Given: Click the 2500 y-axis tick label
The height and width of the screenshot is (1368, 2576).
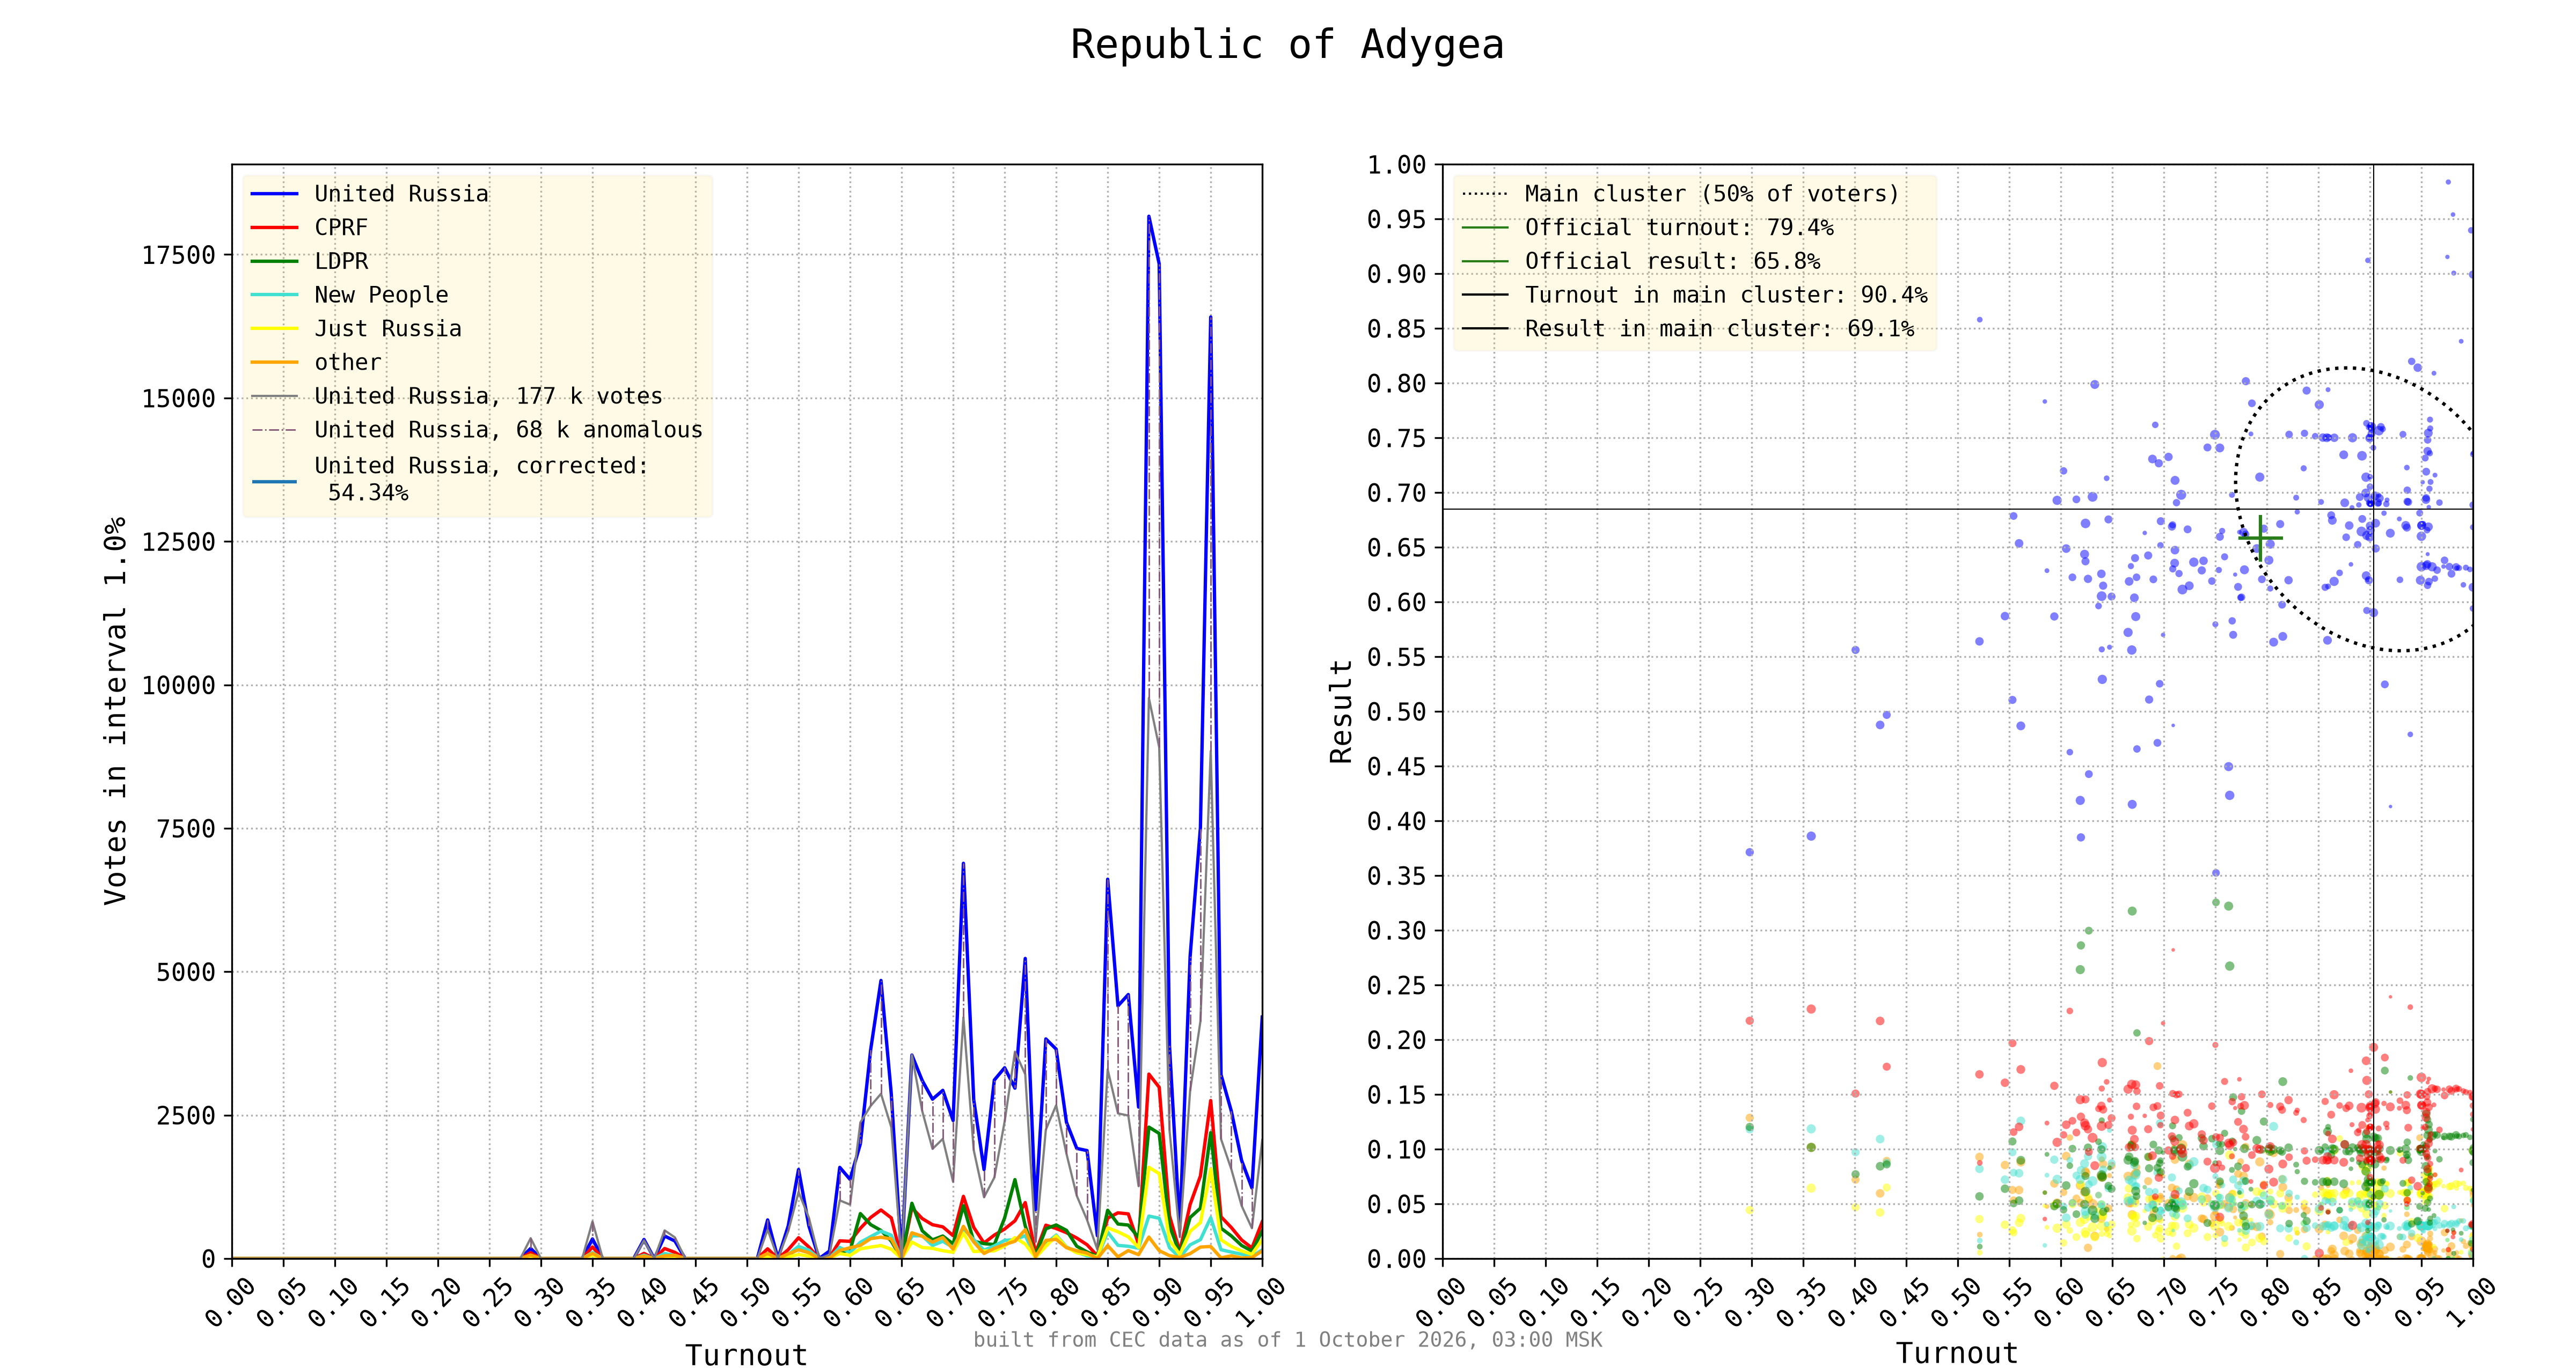Looking at the screenshot, I should pos(185,1116).
